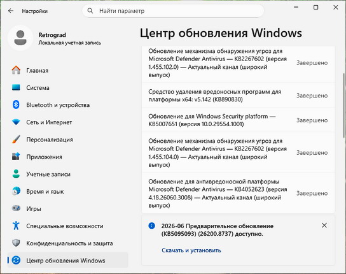Screen dimensions: 346x274
Task: Open the Главная section
Action: tap(68, 70)
